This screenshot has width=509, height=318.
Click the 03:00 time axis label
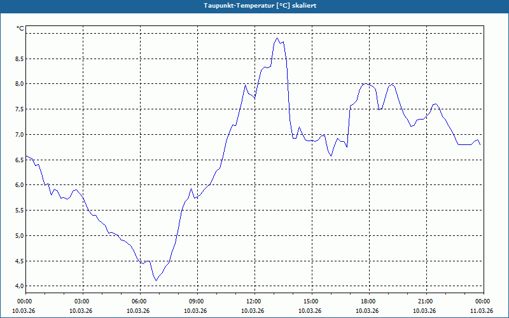83,301
